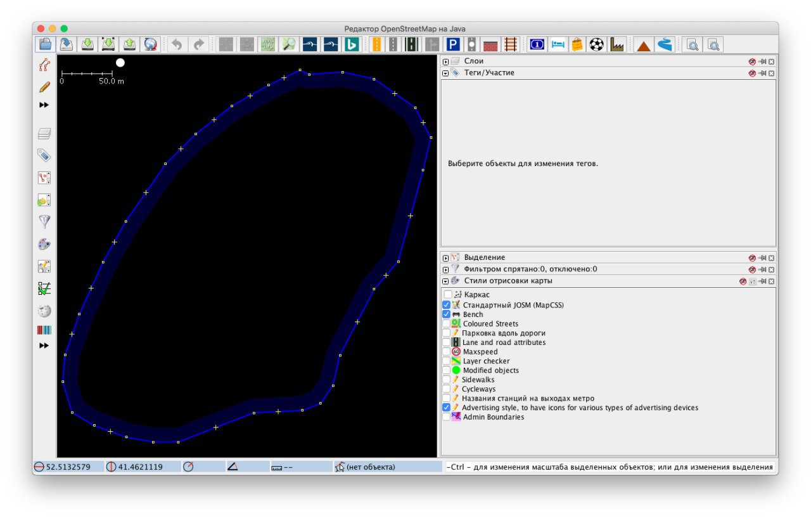The height and width of the screenshot is (518, 811).
Task: Select the shopping bag preset icon
Action: [x=577, y=44]
